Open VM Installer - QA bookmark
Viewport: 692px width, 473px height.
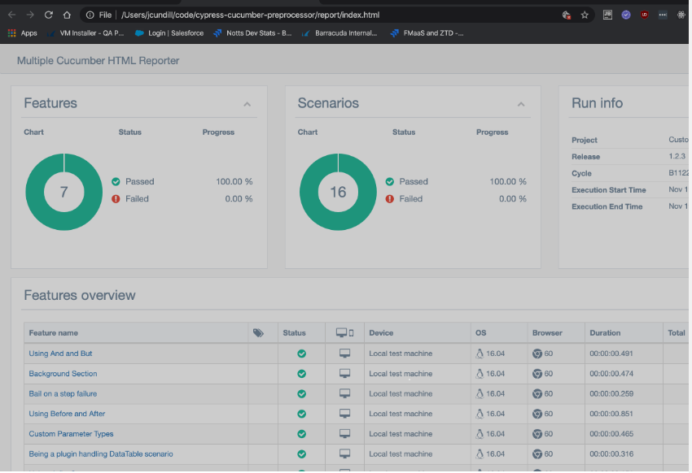85,33
